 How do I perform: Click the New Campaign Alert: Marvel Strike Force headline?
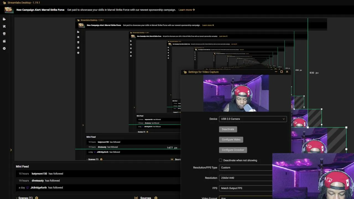tap(40, 10)
